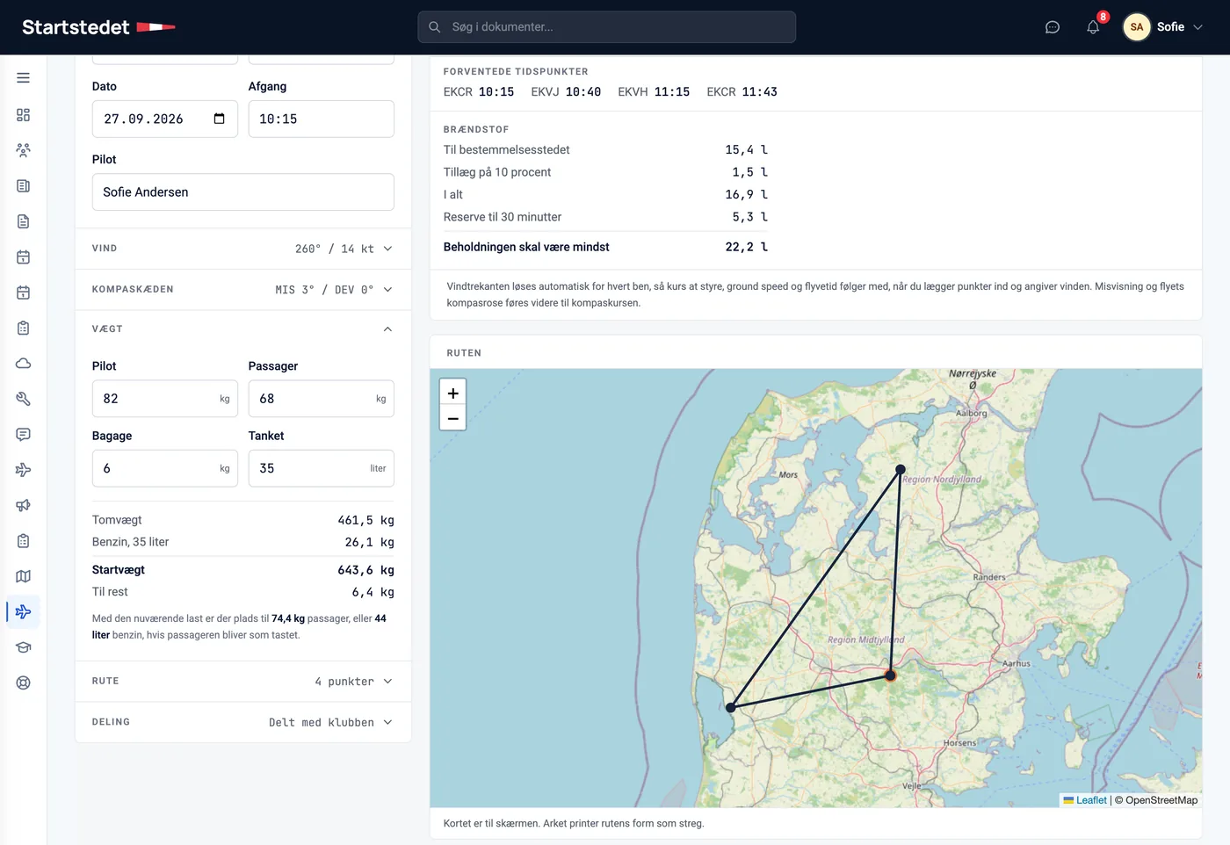Image resolution: width=1230 pixels, height=845 pixels.
Task: Open the chat bubble icon in header
Action: pos(1053,27)
